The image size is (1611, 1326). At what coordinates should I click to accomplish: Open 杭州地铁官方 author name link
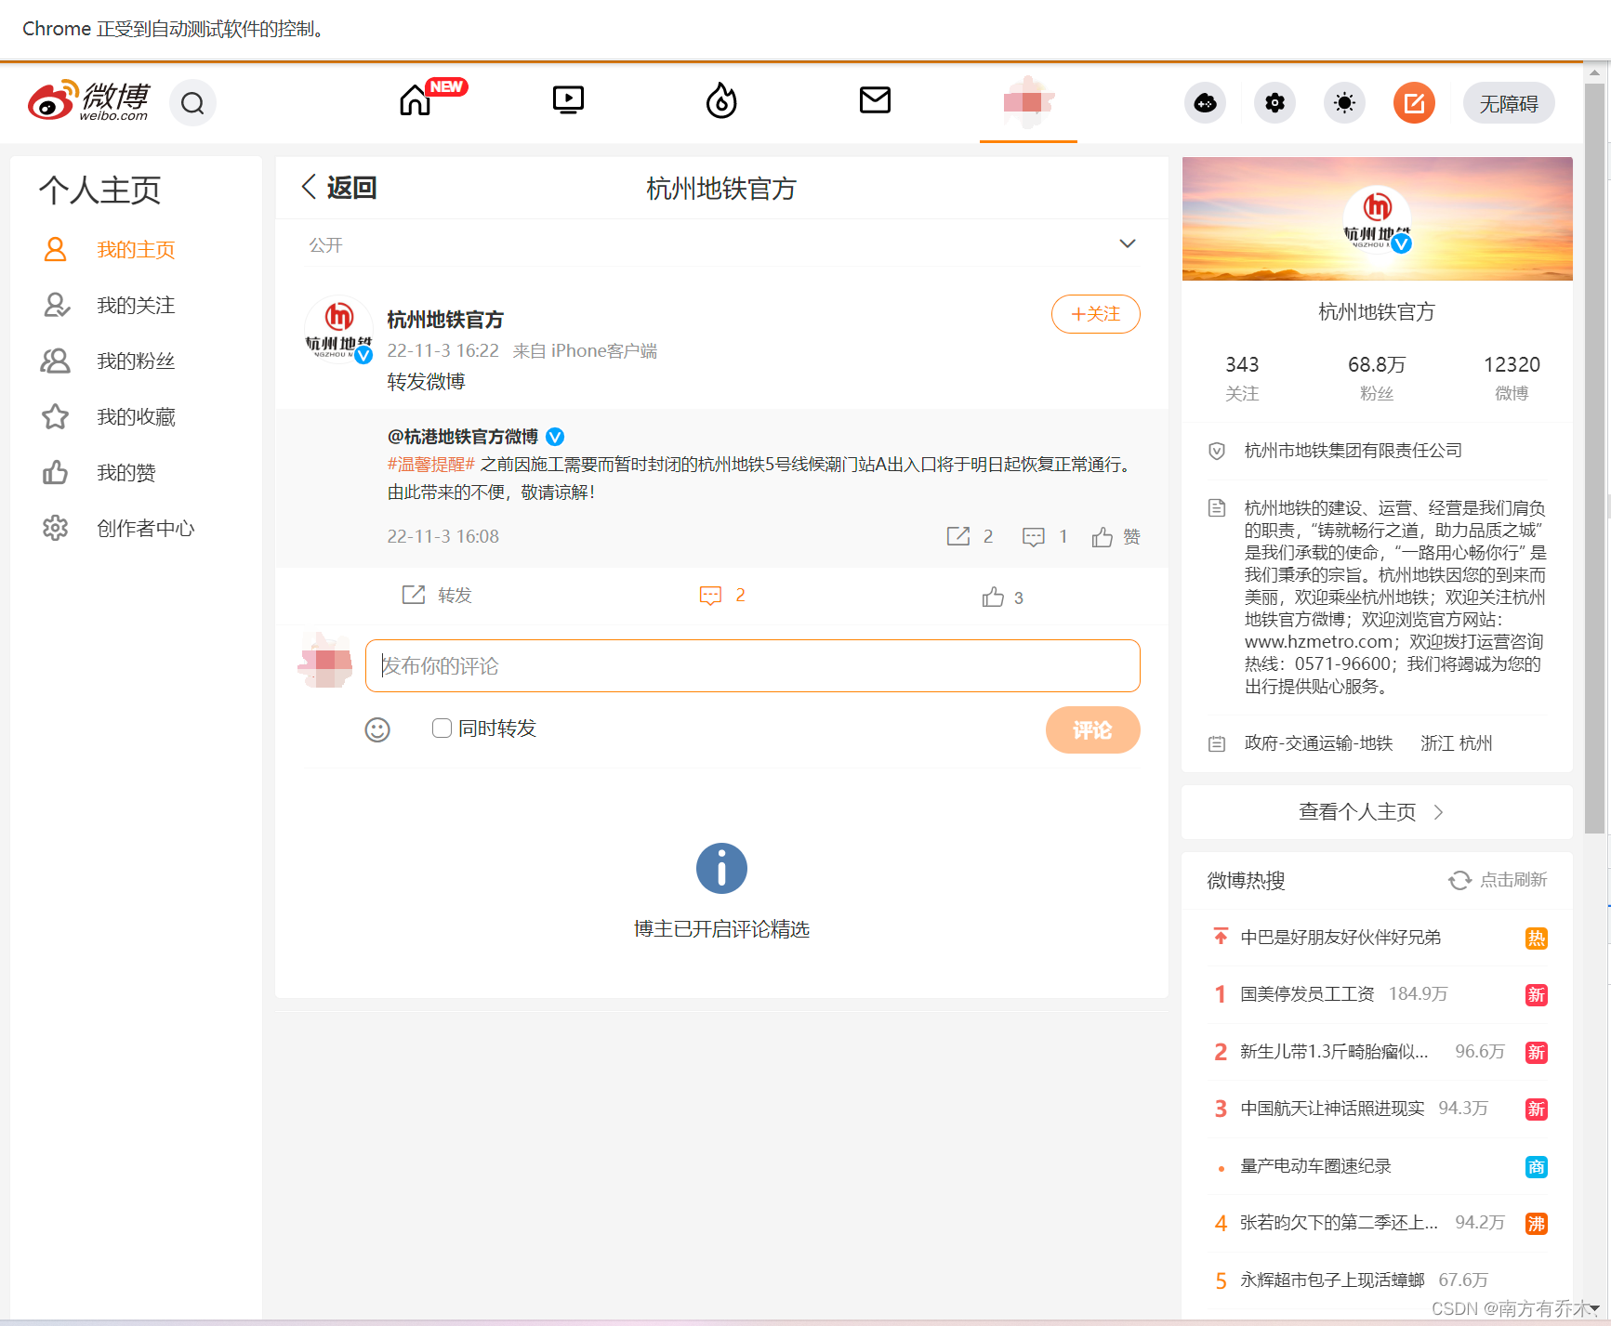tap(445, 320)
